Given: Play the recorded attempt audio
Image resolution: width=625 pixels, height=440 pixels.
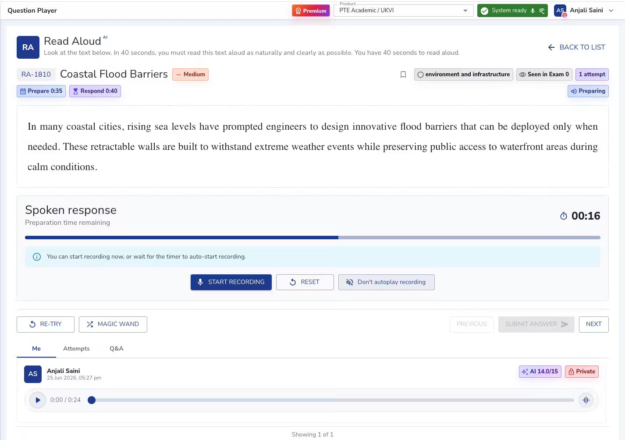Looking at the screenshot, I should (x=38, y=400).
